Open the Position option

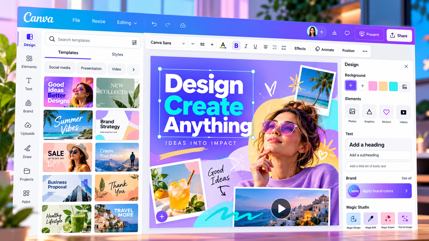pos(348,51)
